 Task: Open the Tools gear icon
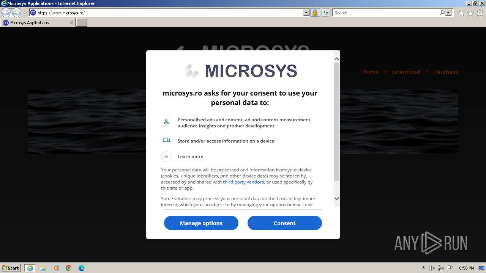[480, 13]
